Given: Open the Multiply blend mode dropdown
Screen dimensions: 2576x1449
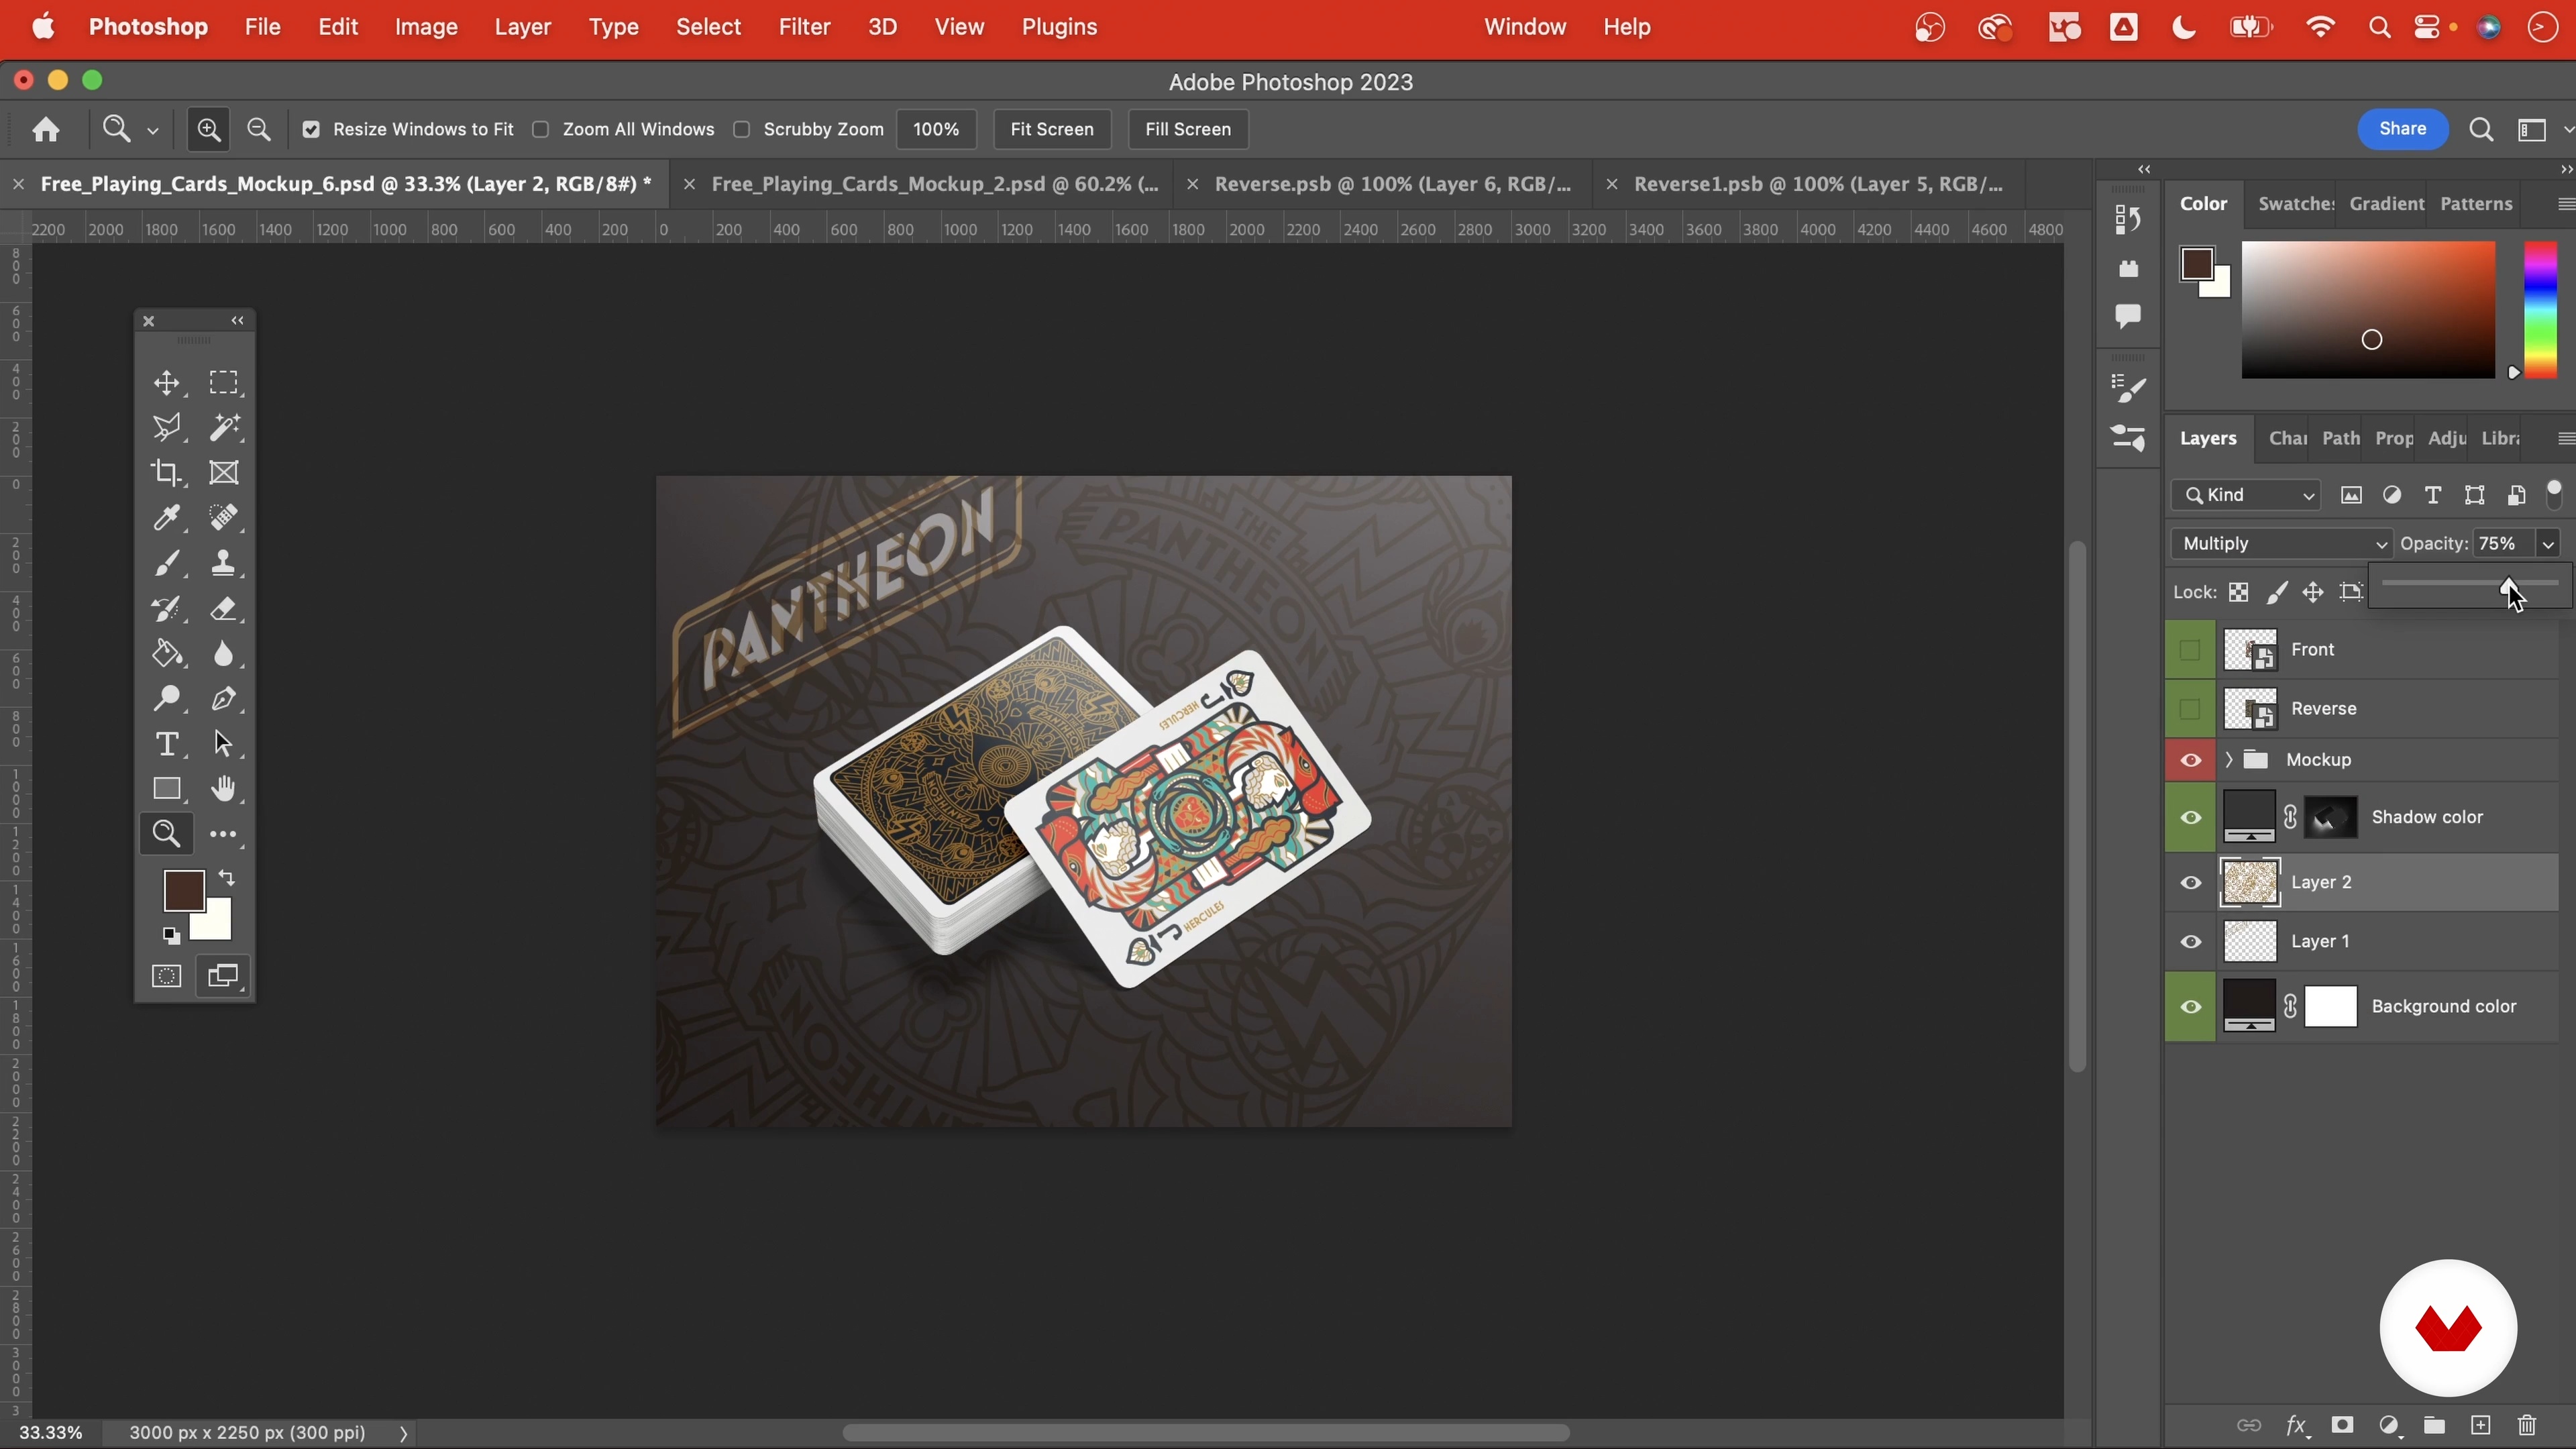Looking at the screenshot, I should click(2282, 544).
